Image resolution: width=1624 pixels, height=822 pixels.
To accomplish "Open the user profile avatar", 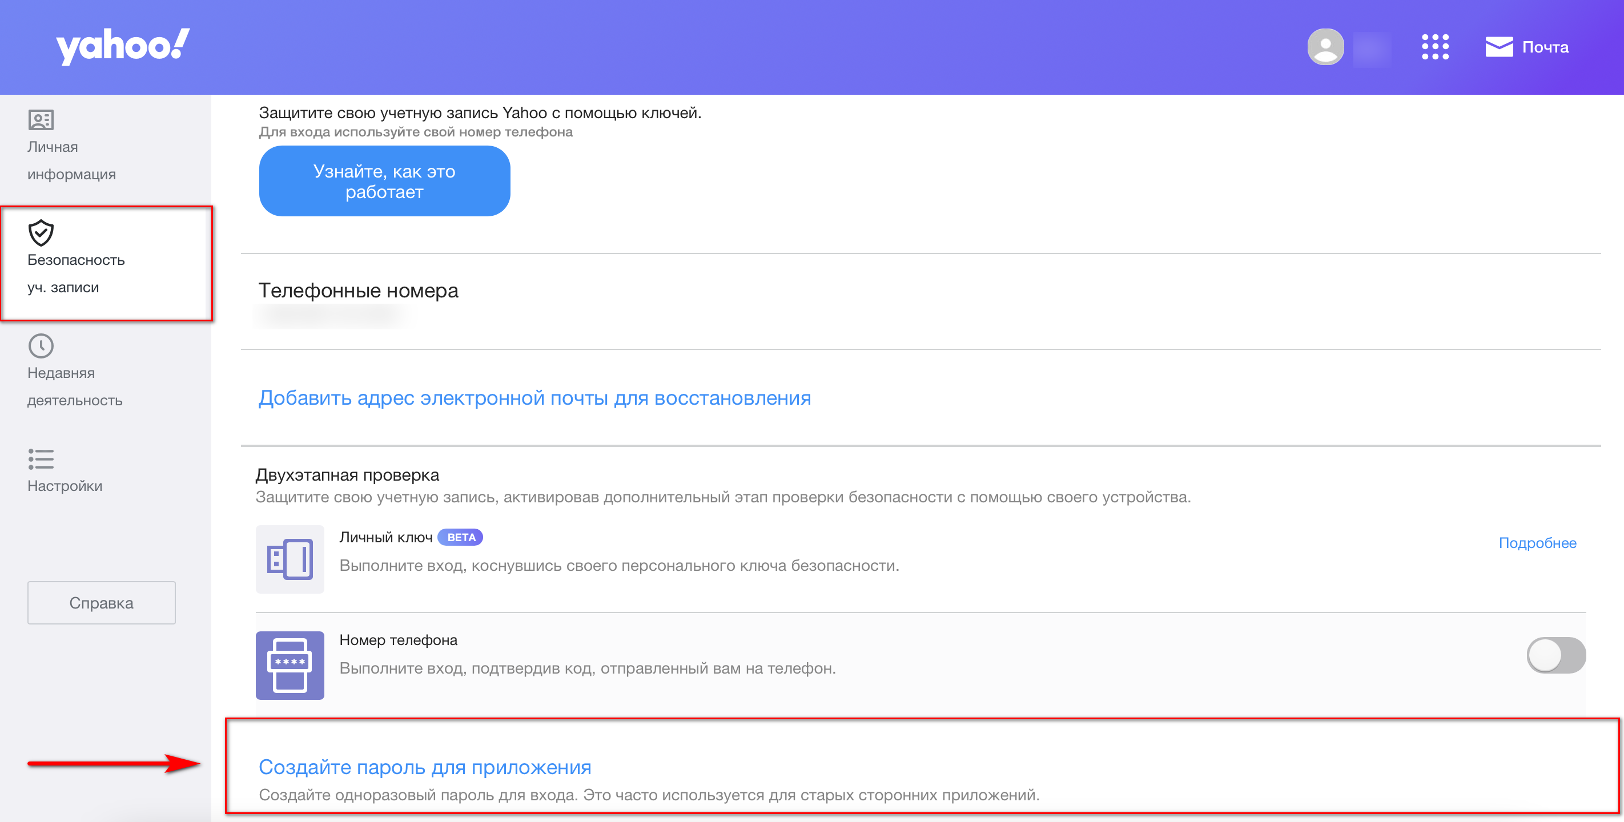I will pos(1325,47).
